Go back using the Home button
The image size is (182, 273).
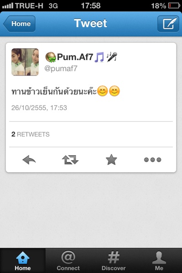coord(19,24)
